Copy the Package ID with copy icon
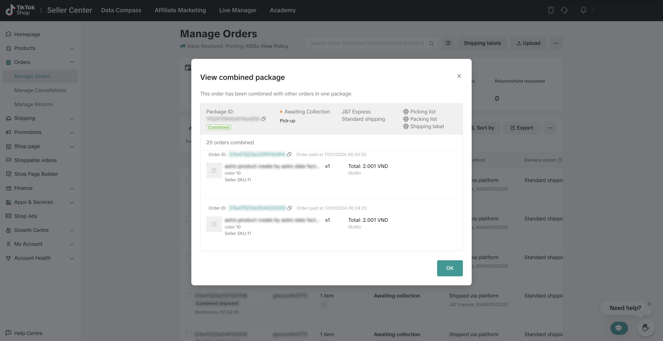Image resolution: width=663 pixels, height=341 pixels. coord(264,119)
